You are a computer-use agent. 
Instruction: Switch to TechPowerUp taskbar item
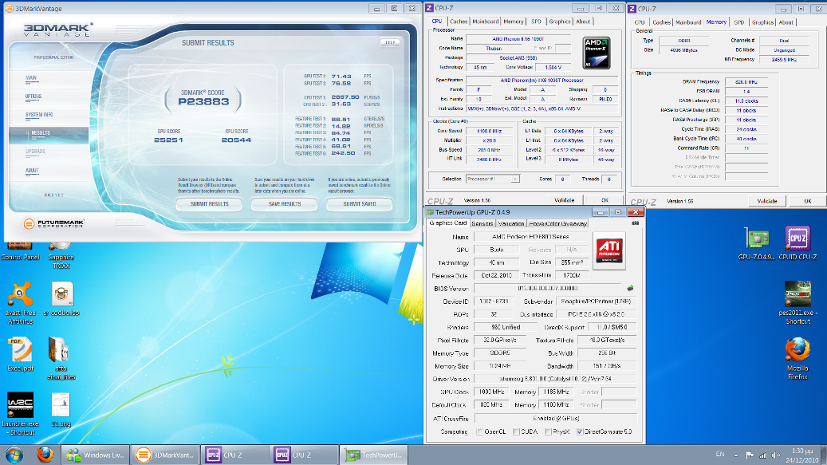tap(373, 455)
